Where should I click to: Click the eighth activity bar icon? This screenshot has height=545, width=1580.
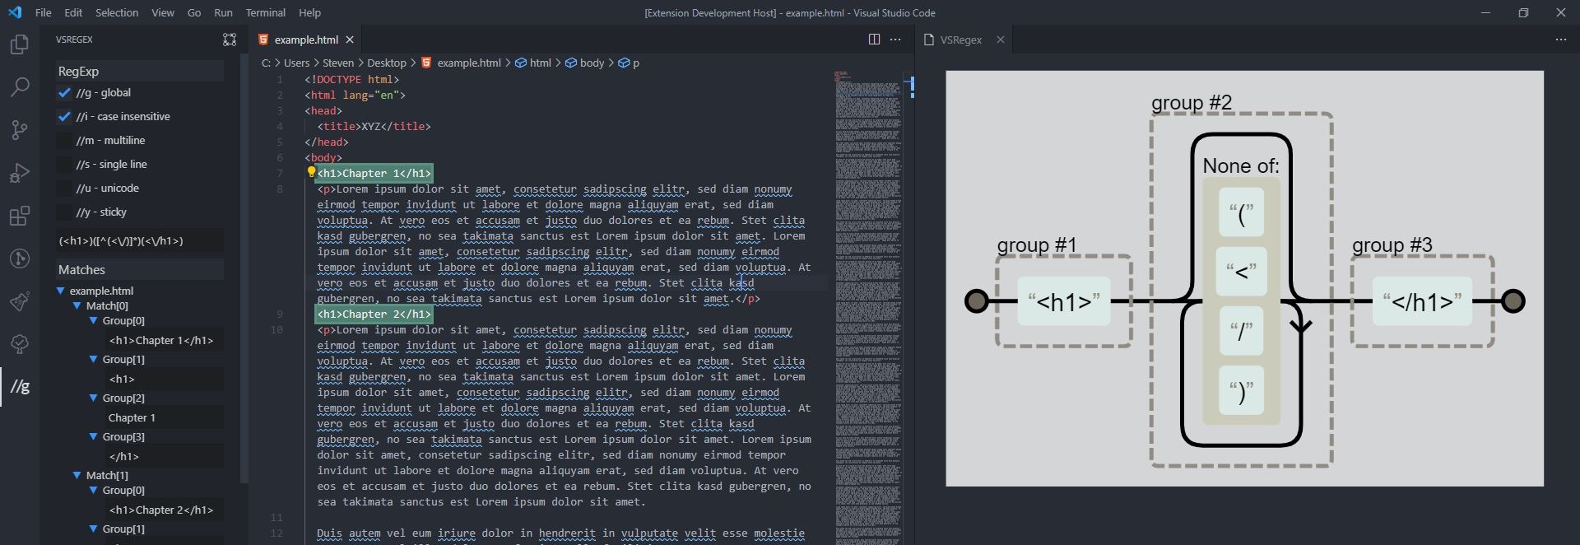tap(19, 344)
